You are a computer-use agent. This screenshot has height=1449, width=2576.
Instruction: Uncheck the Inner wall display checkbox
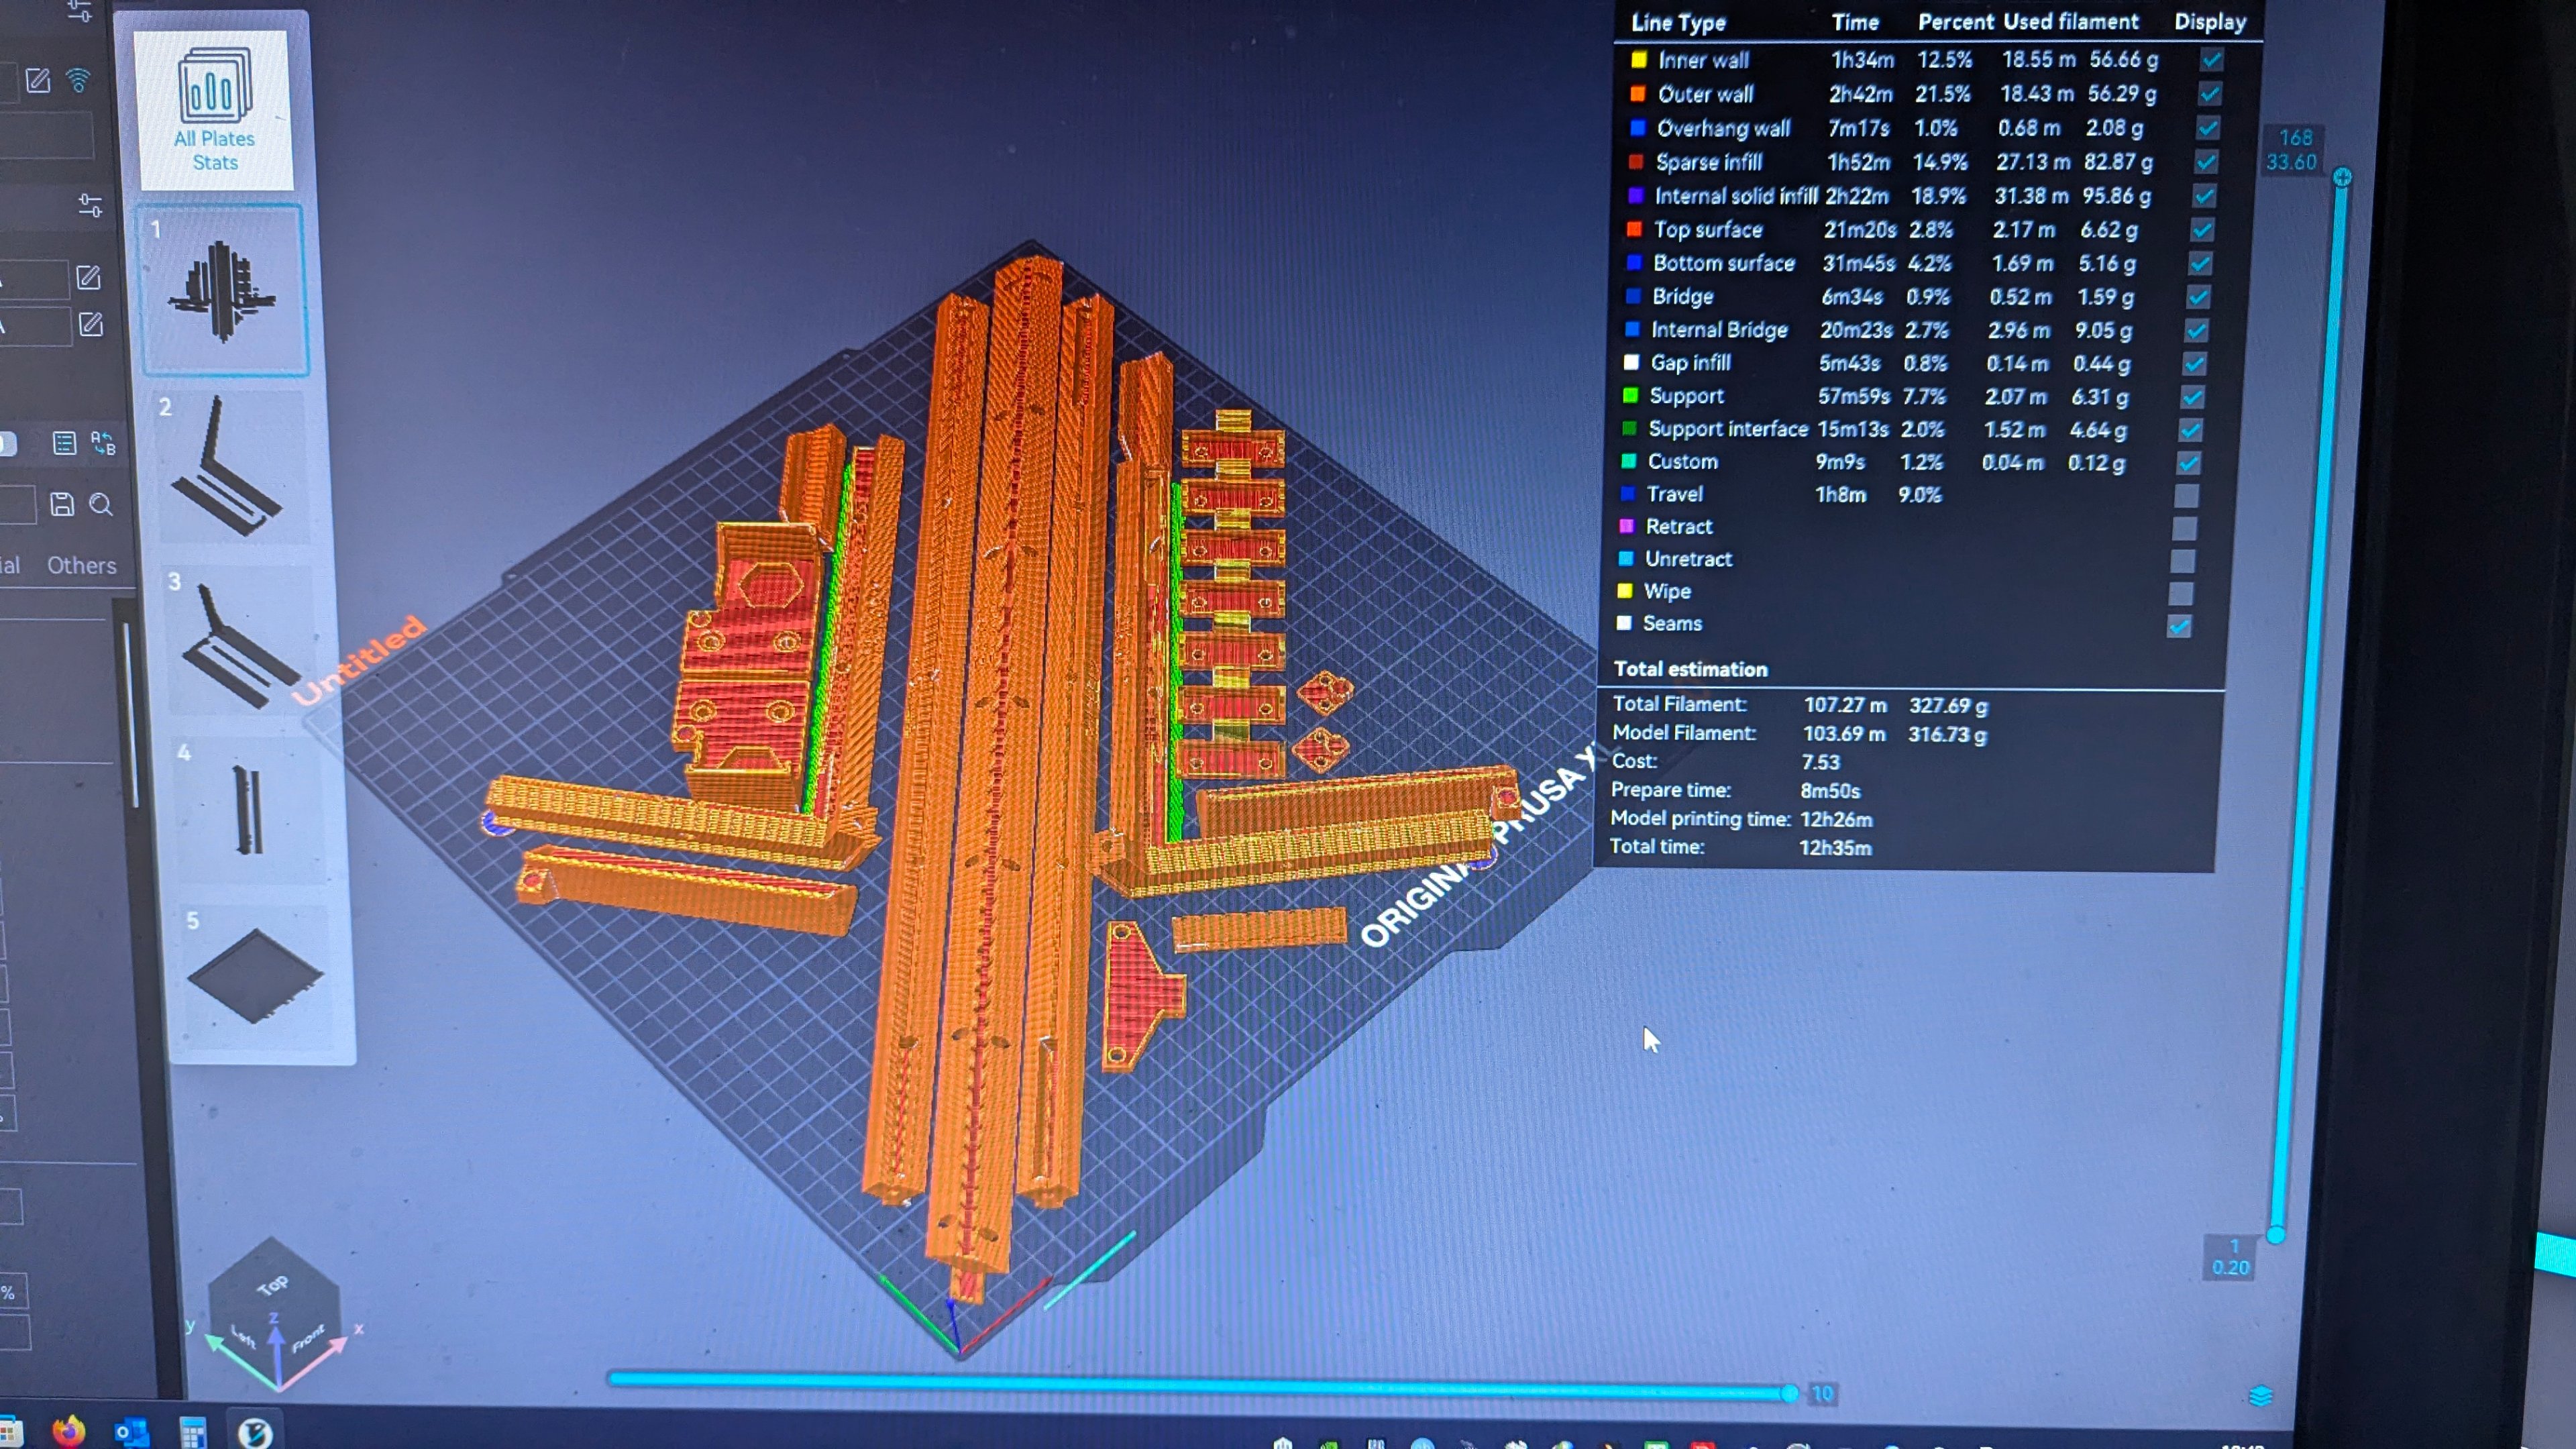(2211, 60)
